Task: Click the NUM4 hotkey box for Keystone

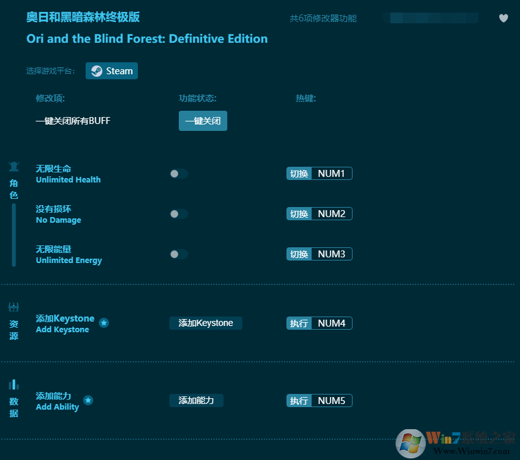Action: [x=331, y=323]
